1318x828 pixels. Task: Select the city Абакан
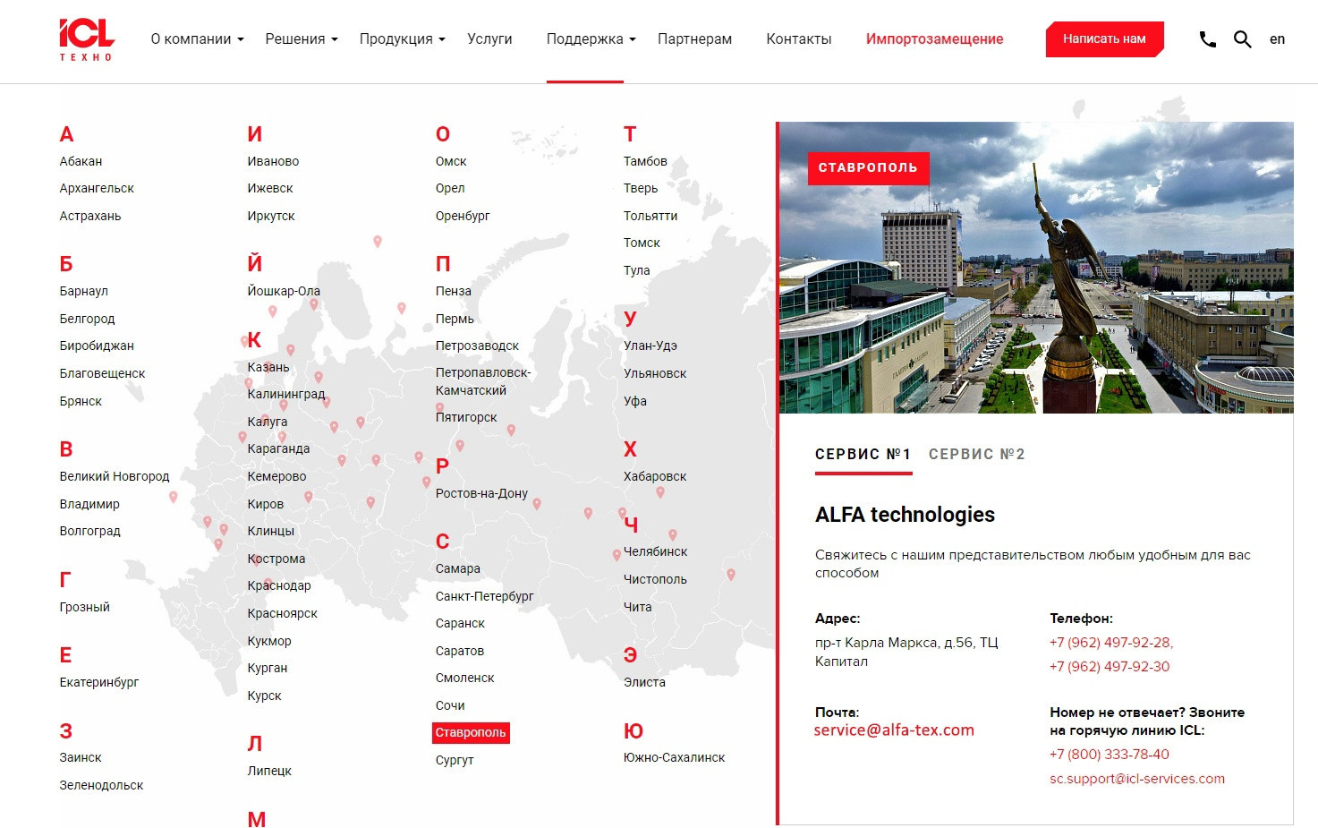tap(81, 162)
